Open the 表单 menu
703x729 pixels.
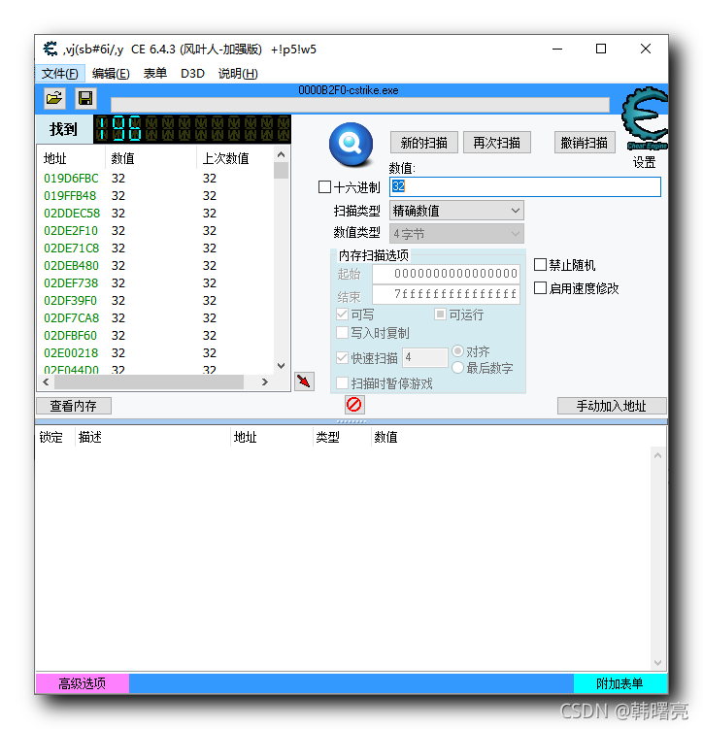[154, 74]
